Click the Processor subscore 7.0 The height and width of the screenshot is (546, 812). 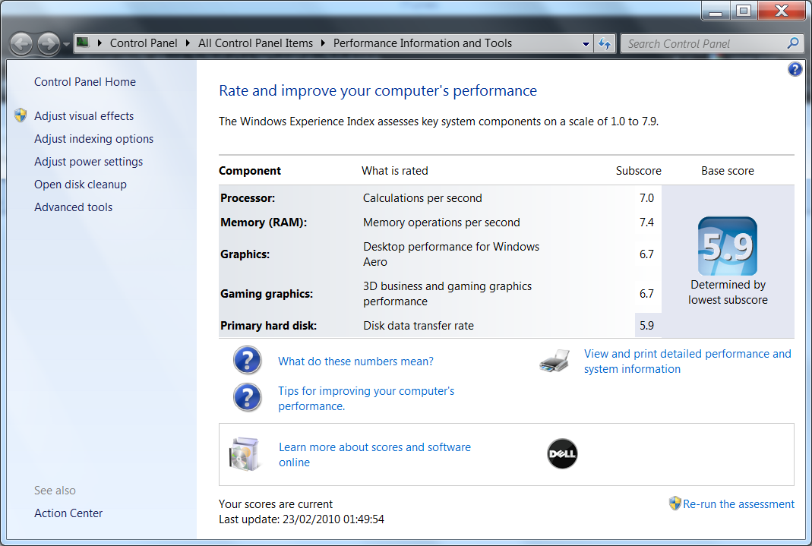pos(646,198)
